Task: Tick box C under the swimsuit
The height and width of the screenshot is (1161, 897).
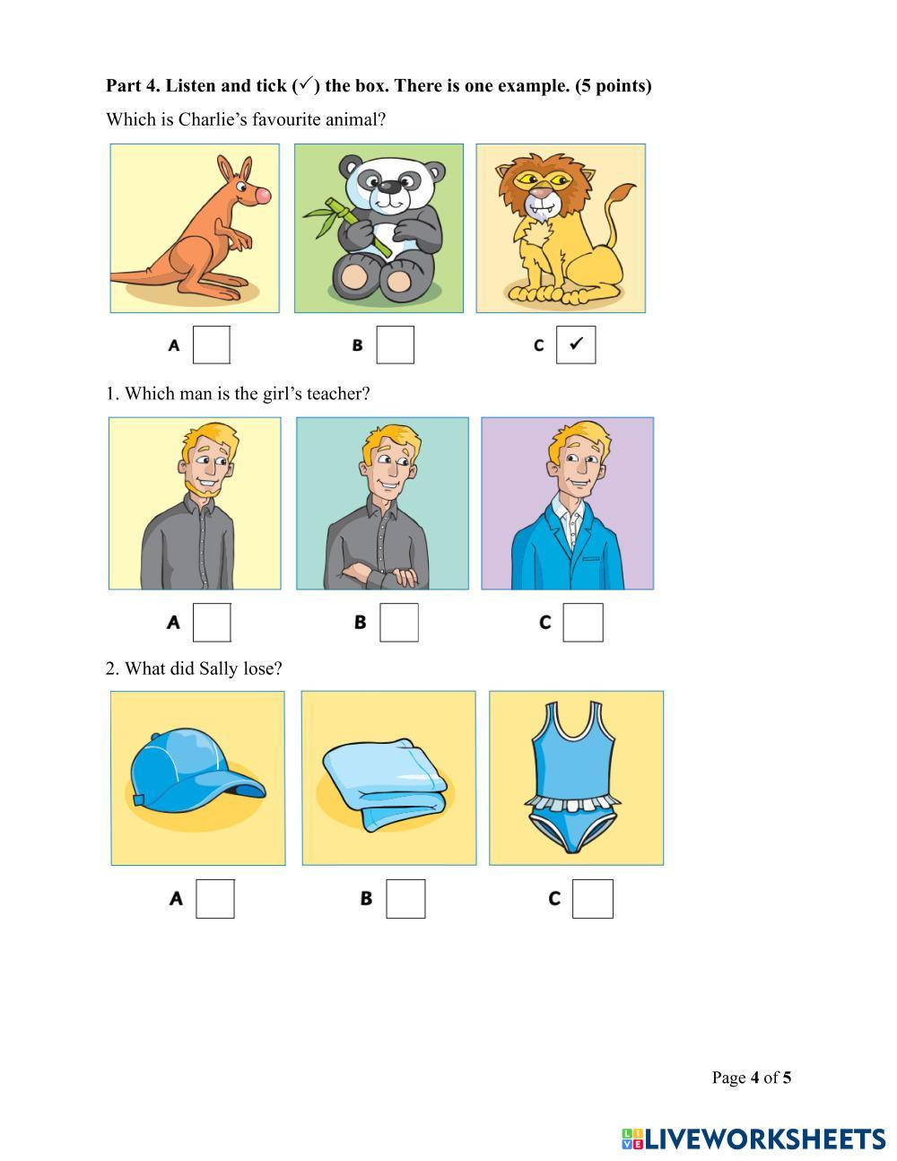Action: pyautogui.click(x=593, y=898)
